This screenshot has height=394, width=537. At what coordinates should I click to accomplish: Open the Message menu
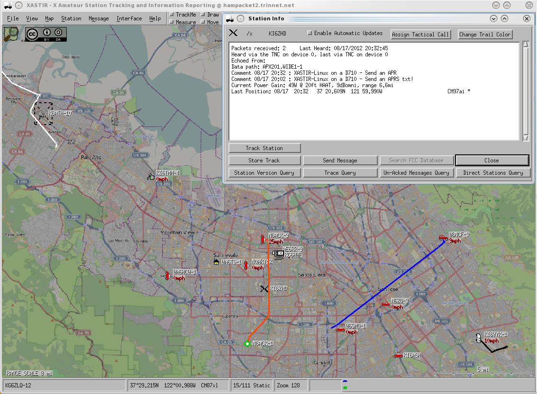(99, 18)
